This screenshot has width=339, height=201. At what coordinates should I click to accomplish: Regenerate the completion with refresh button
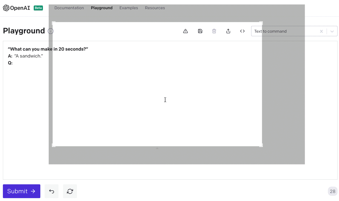coord(70,191)
